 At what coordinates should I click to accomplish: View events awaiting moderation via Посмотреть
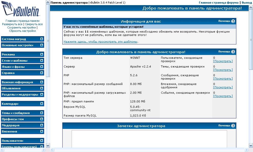[223, 96]
